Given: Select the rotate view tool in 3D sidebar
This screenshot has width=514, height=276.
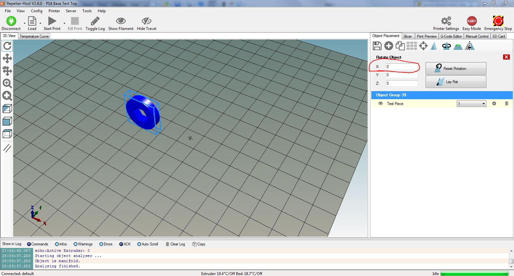Looking at the screenshot, I should (x=7, y=46).
